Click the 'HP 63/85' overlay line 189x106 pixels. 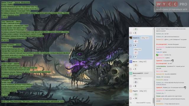(x=4, y=17)
